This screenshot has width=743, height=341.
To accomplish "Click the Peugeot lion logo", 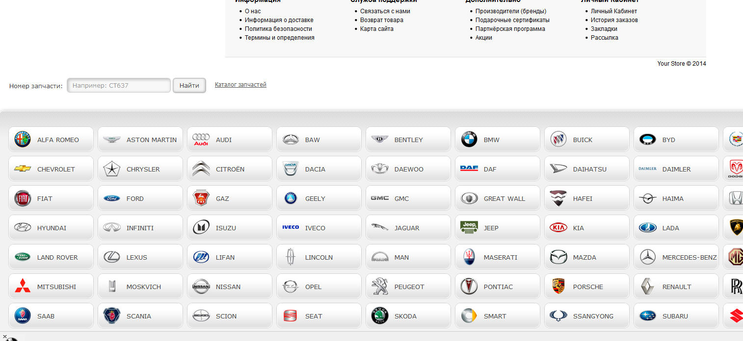I will click(380, 287).
